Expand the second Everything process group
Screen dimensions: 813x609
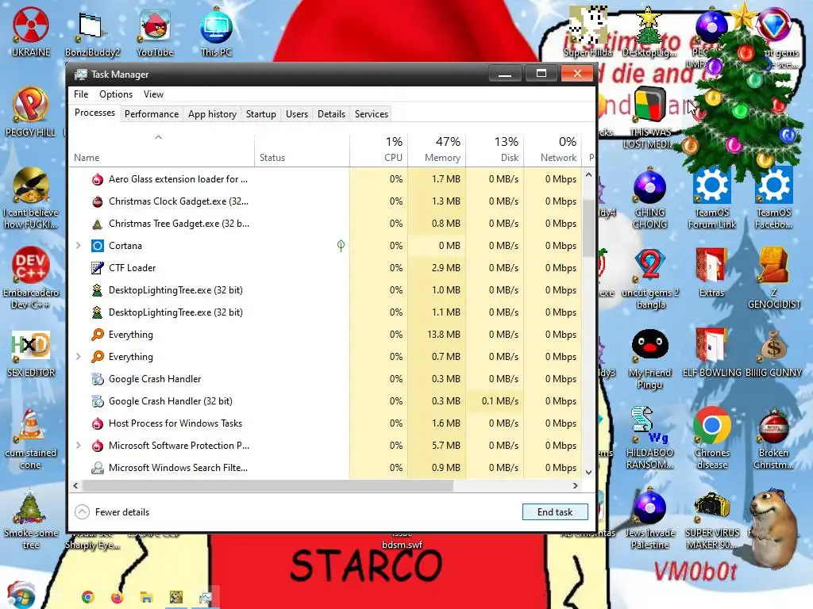click(79, 356)
